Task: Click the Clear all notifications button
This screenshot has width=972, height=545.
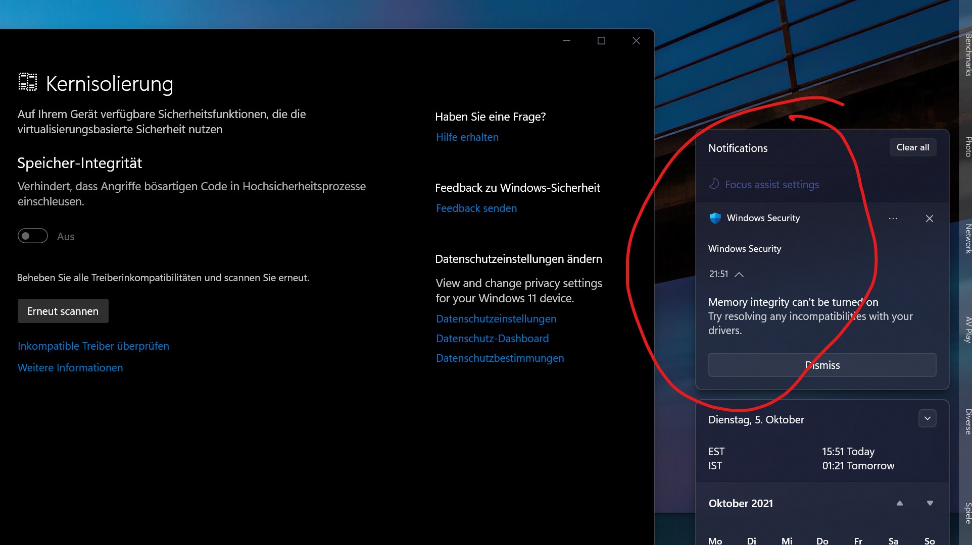Action: click(x=912, y=147)
